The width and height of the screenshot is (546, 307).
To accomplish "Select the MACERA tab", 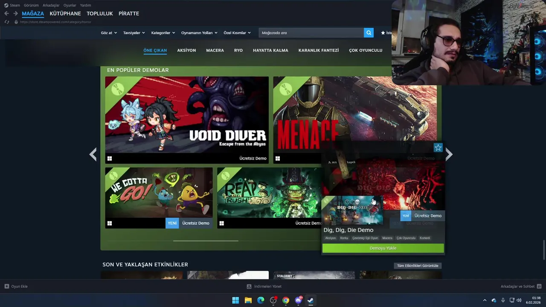I will (x=215, y=50).
